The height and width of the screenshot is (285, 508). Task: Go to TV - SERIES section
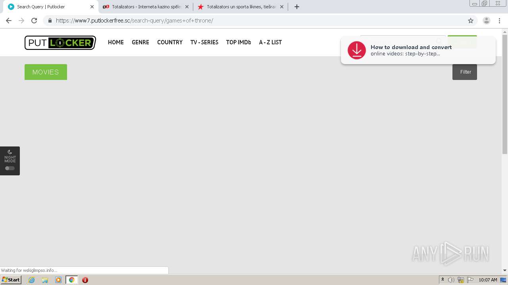[x=204, y=42]
